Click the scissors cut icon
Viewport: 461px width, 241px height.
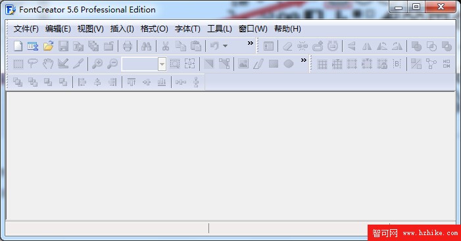click(166, 46)
